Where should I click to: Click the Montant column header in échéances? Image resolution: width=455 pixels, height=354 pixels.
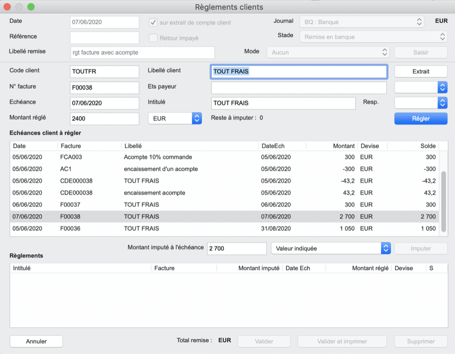click(x=331, y=146)
